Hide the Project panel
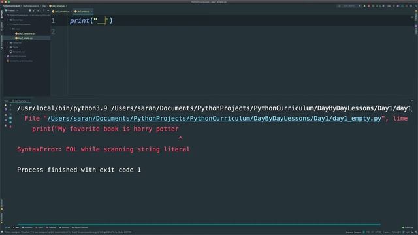Screen dimensions: 418x235 point(48,10)
